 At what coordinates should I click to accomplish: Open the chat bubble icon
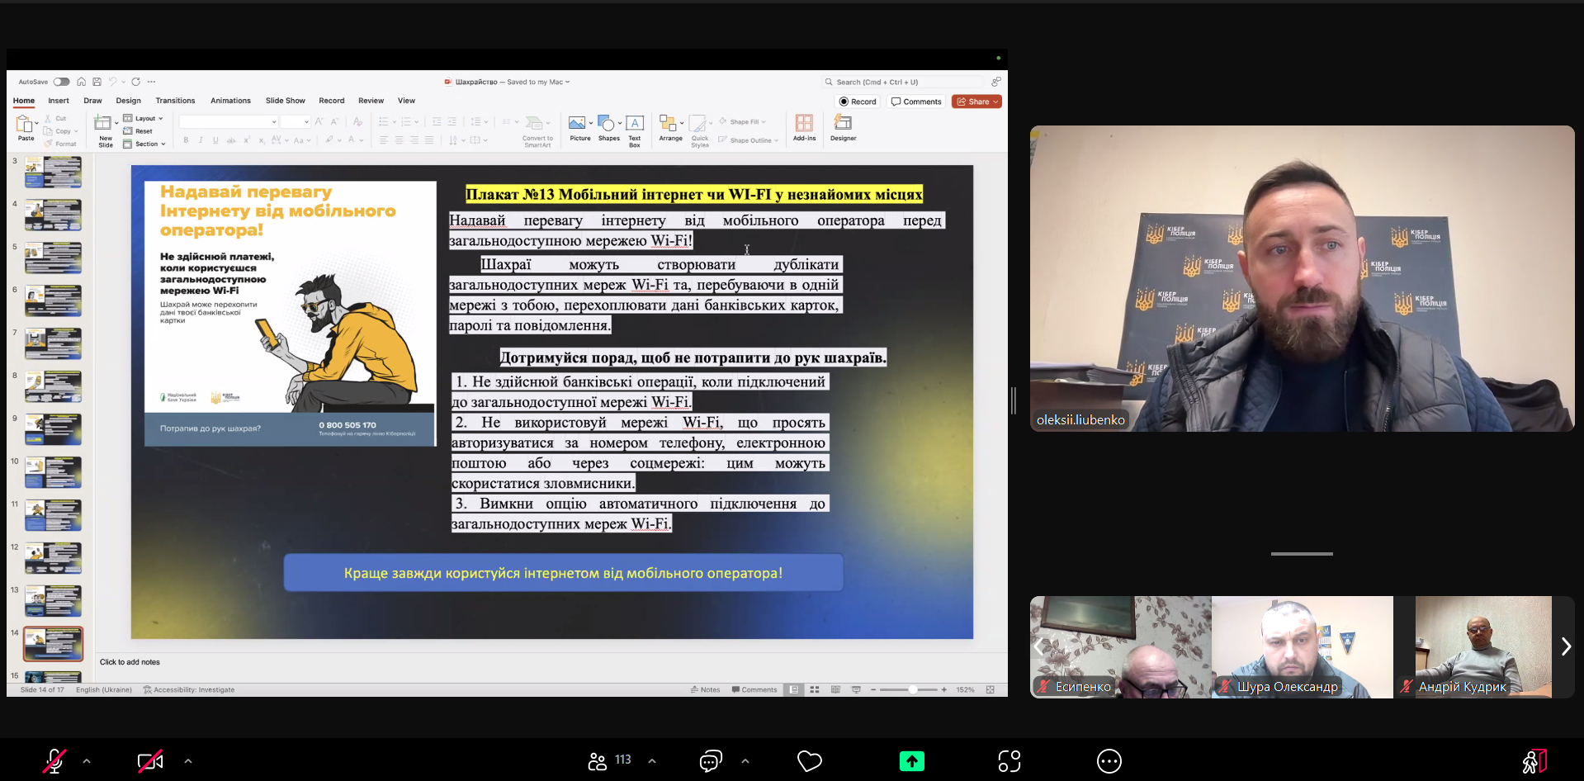click(710, 761)
